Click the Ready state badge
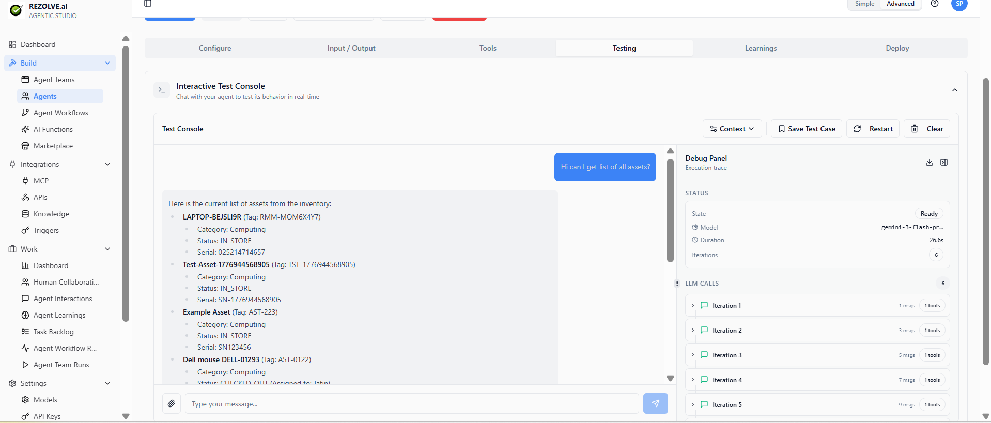Image resolution: width=991 pixels, height=423 pixels. coord(929,214)
